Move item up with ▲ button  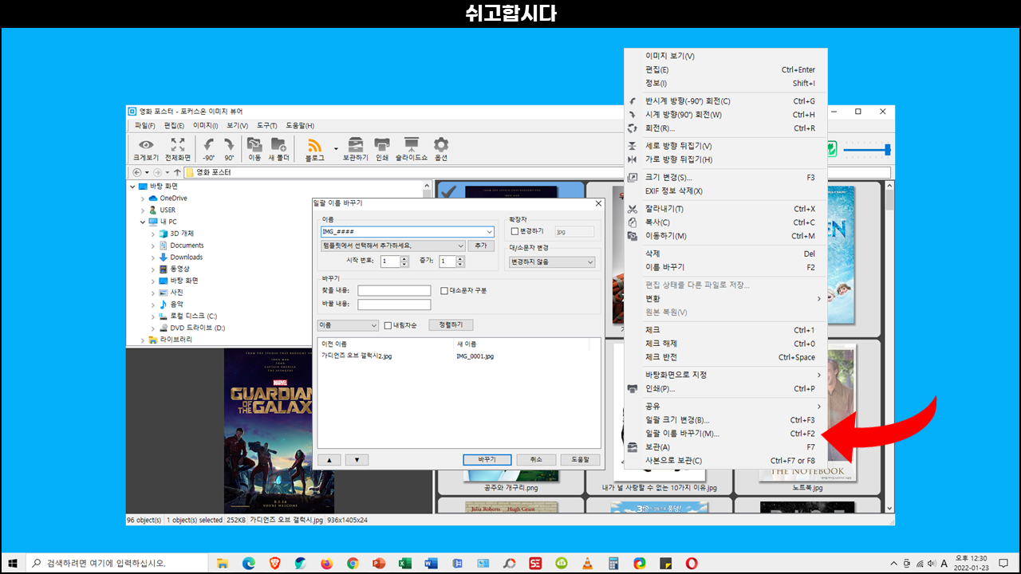(x=329, y=460)
